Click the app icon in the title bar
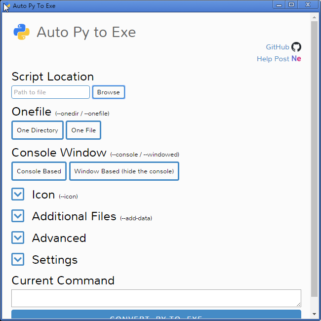Screen dimensions: 321x321 coord(6,6)
